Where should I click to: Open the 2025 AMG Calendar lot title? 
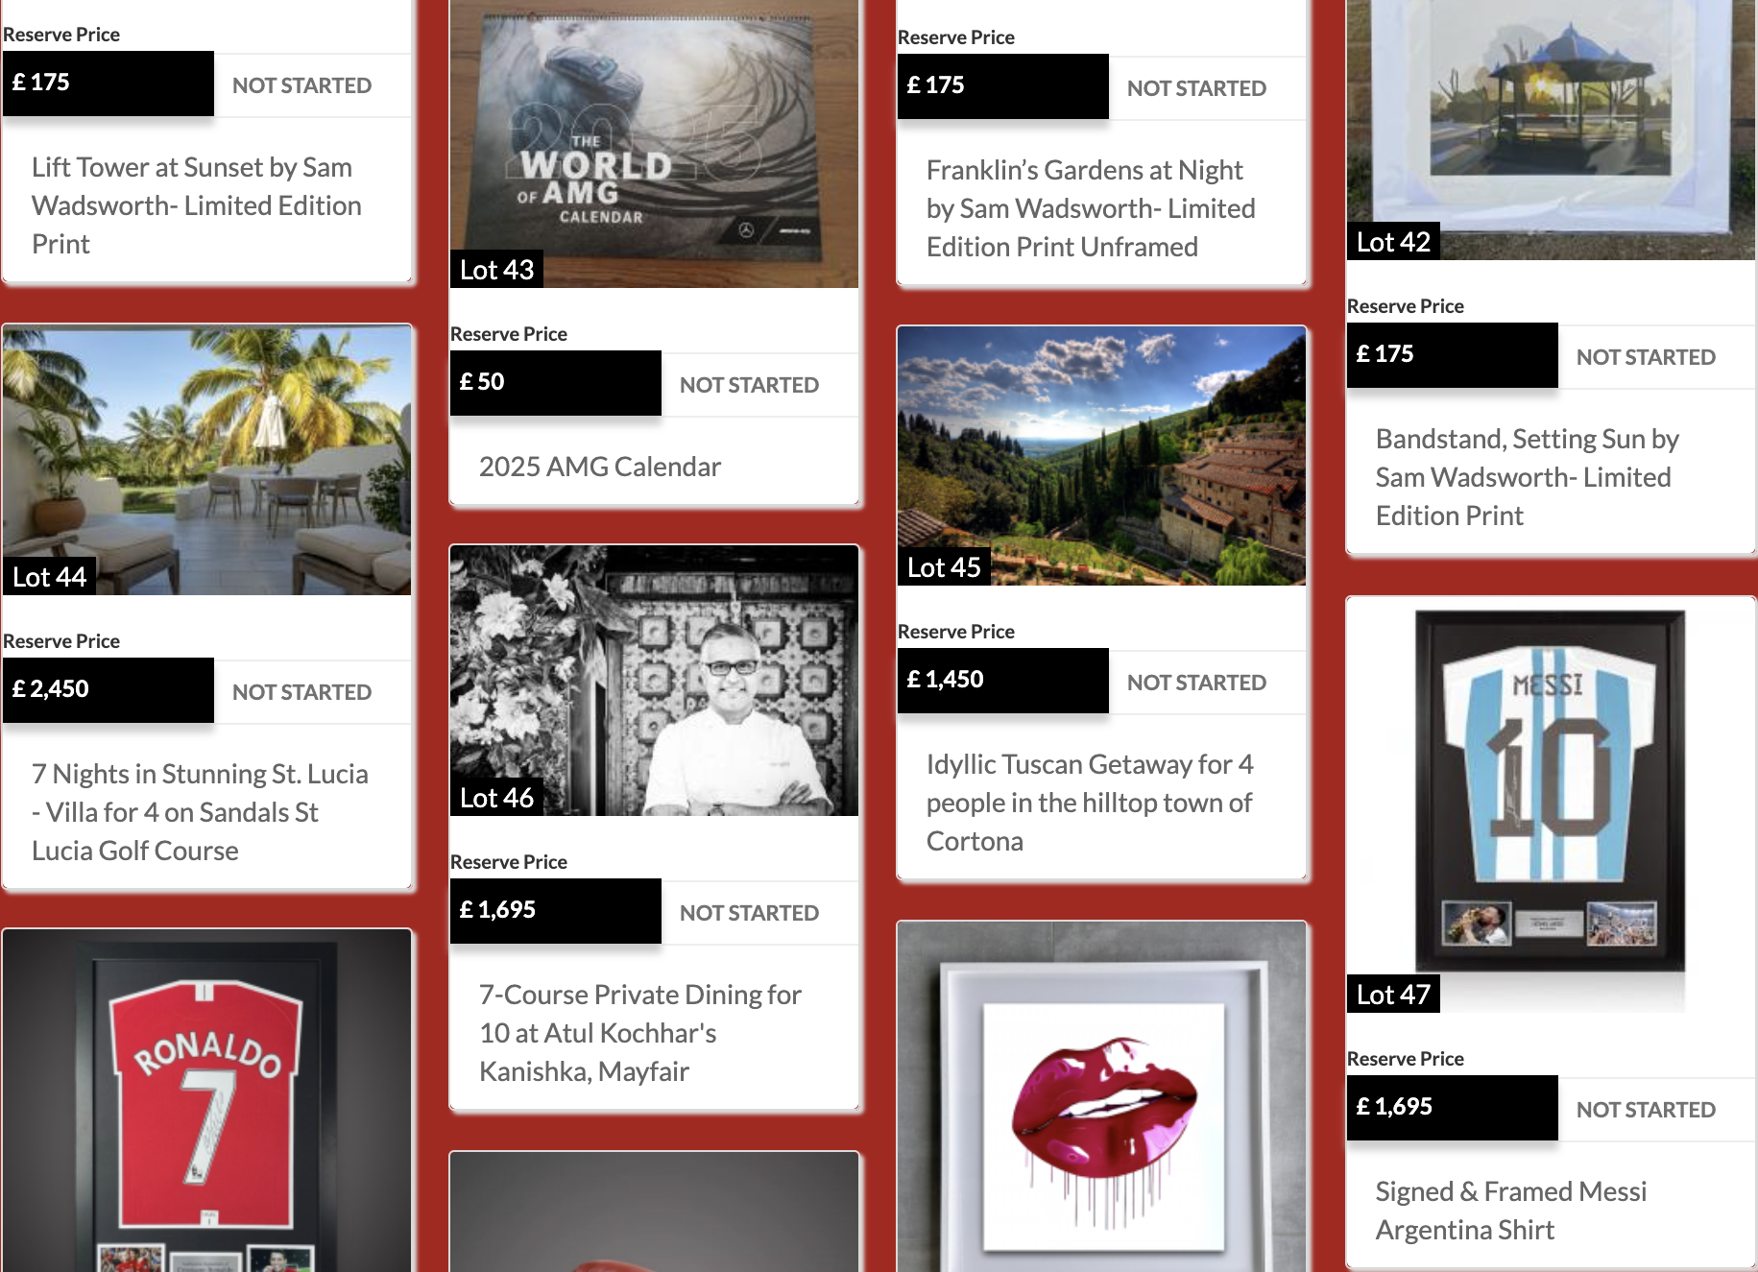pos(600,467)
